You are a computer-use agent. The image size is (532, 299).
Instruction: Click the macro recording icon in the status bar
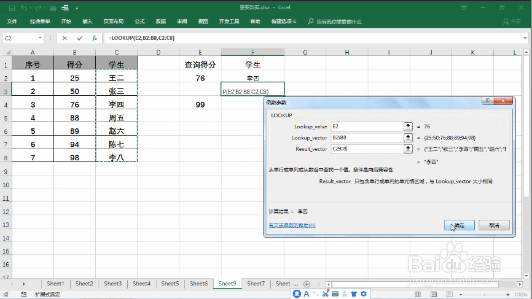coord(24,294)
